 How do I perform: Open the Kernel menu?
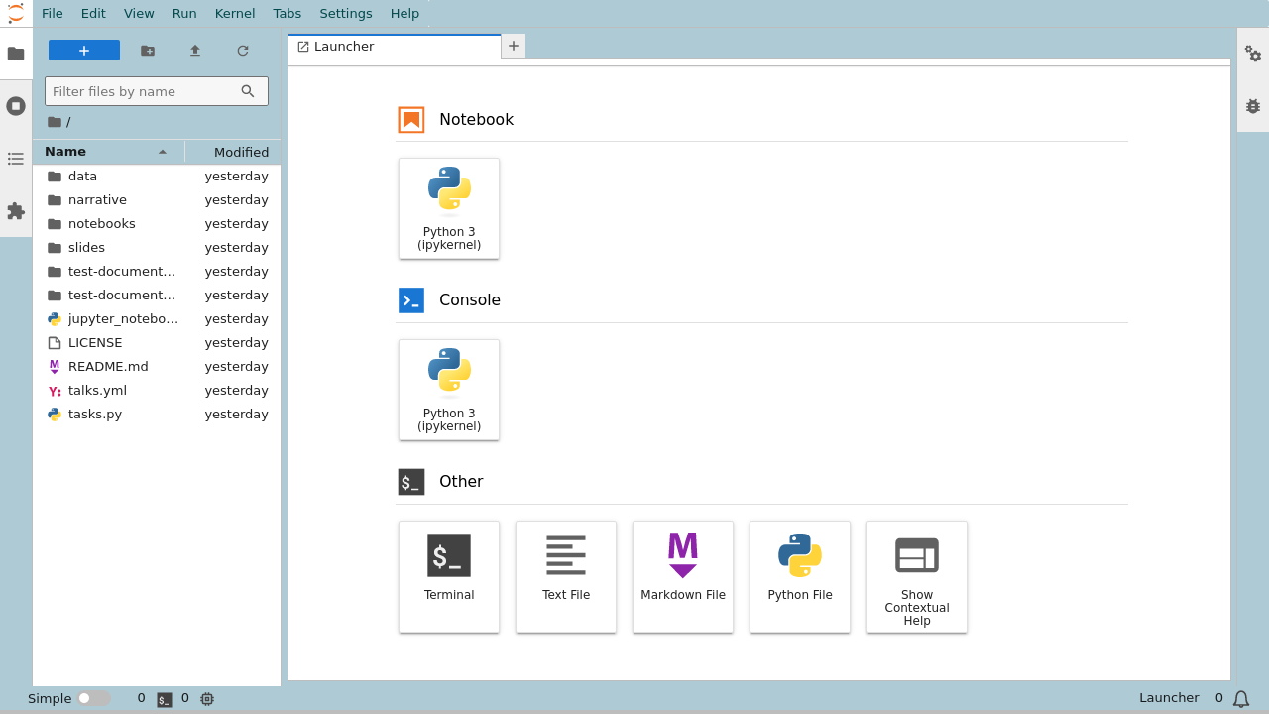235,13
